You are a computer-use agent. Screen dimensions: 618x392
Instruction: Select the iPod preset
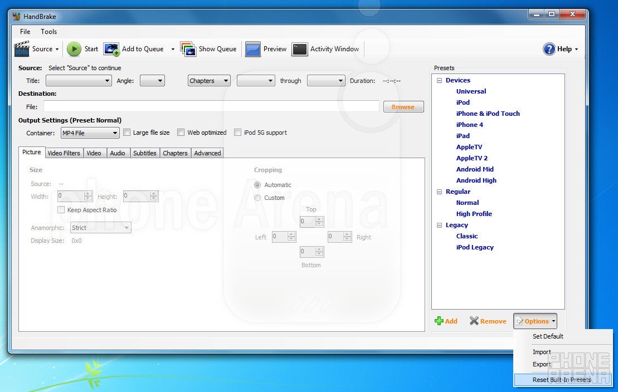pos(463,102)
